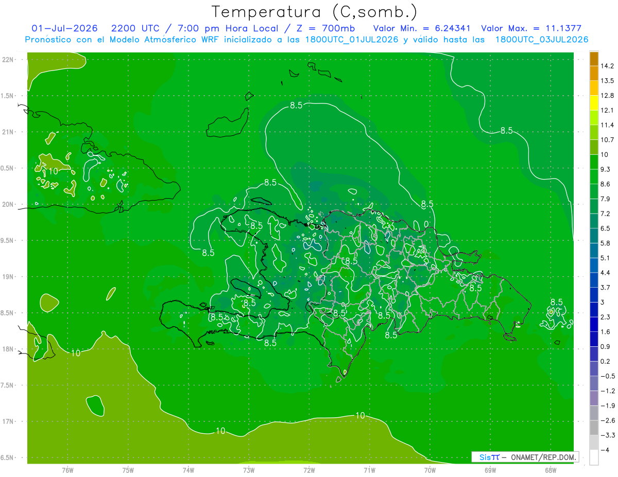Viewport: 618px width, 477px height.
Task: Select the '01-Jul-2026' date text
Action: [64, 28]
